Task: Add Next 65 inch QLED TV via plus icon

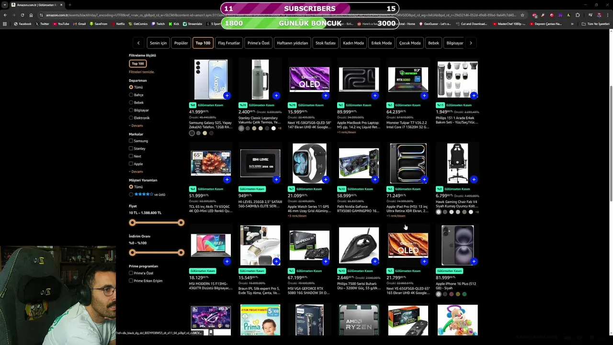Action: (424, 261)
